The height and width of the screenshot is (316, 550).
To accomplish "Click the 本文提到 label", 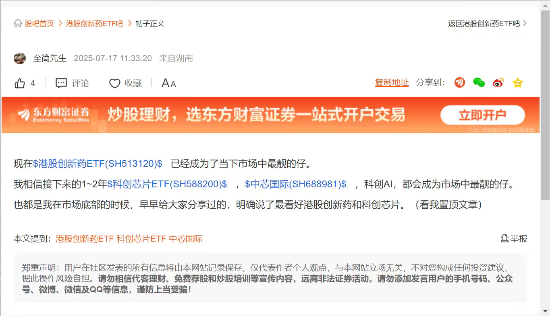I will (x=33, y=239).
